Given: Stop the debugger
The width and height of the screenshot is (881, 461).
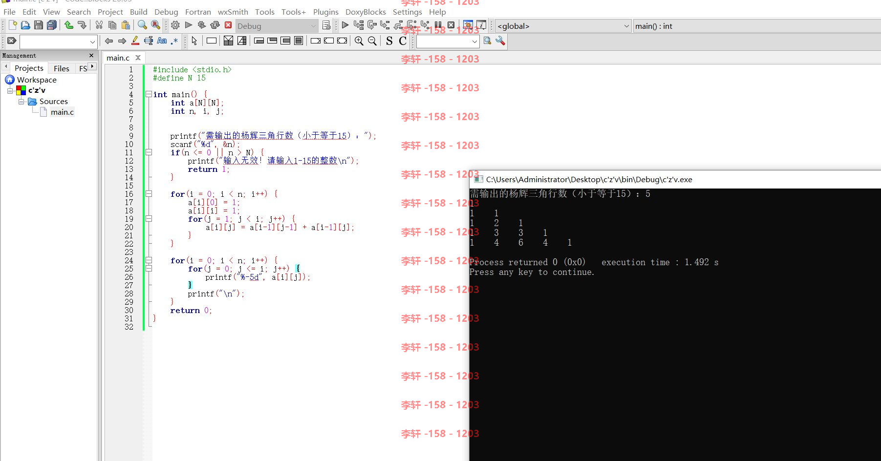Looking at the screenshot, I should click(451, 25).
